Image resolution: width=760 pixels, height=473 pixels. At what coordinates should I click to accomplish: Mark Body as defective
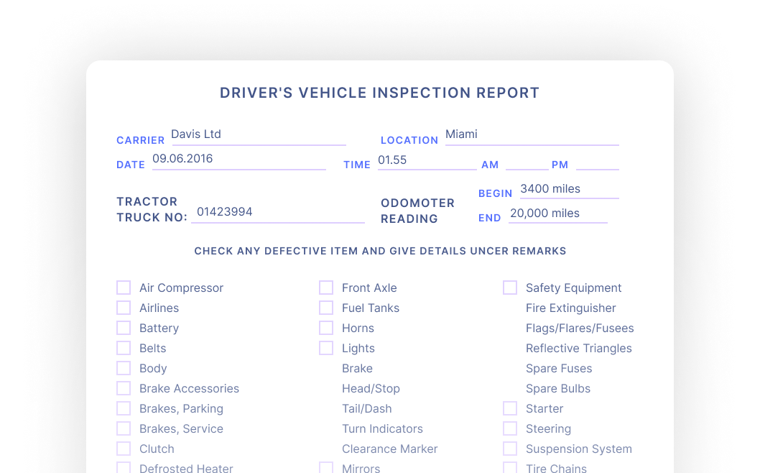123,367
